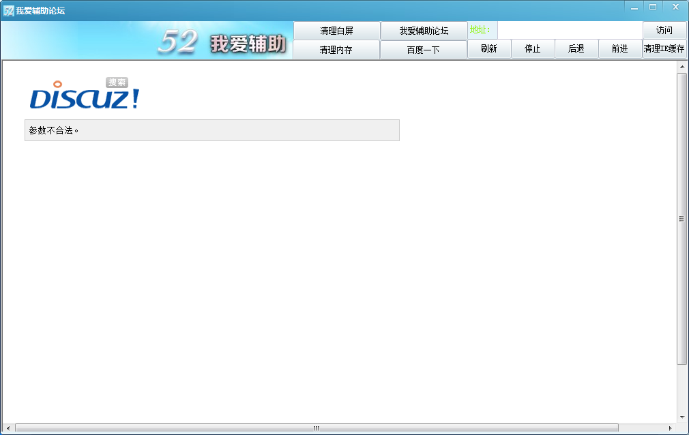
Task: Click the 52 我爱辅助 banner logo
Action: (222, 42)
